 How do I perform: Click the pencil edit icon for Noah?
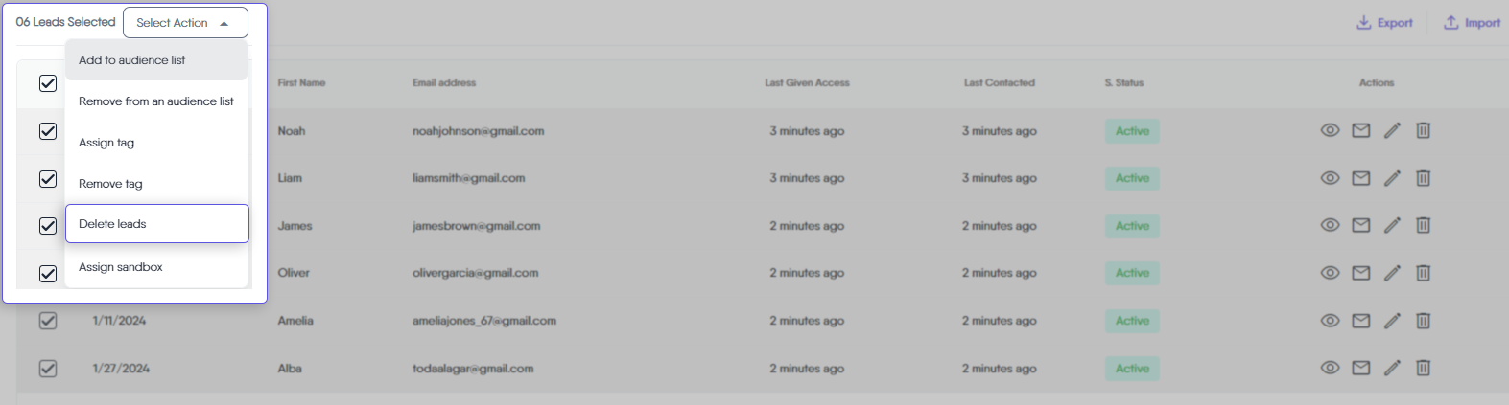click(1392, 130)
